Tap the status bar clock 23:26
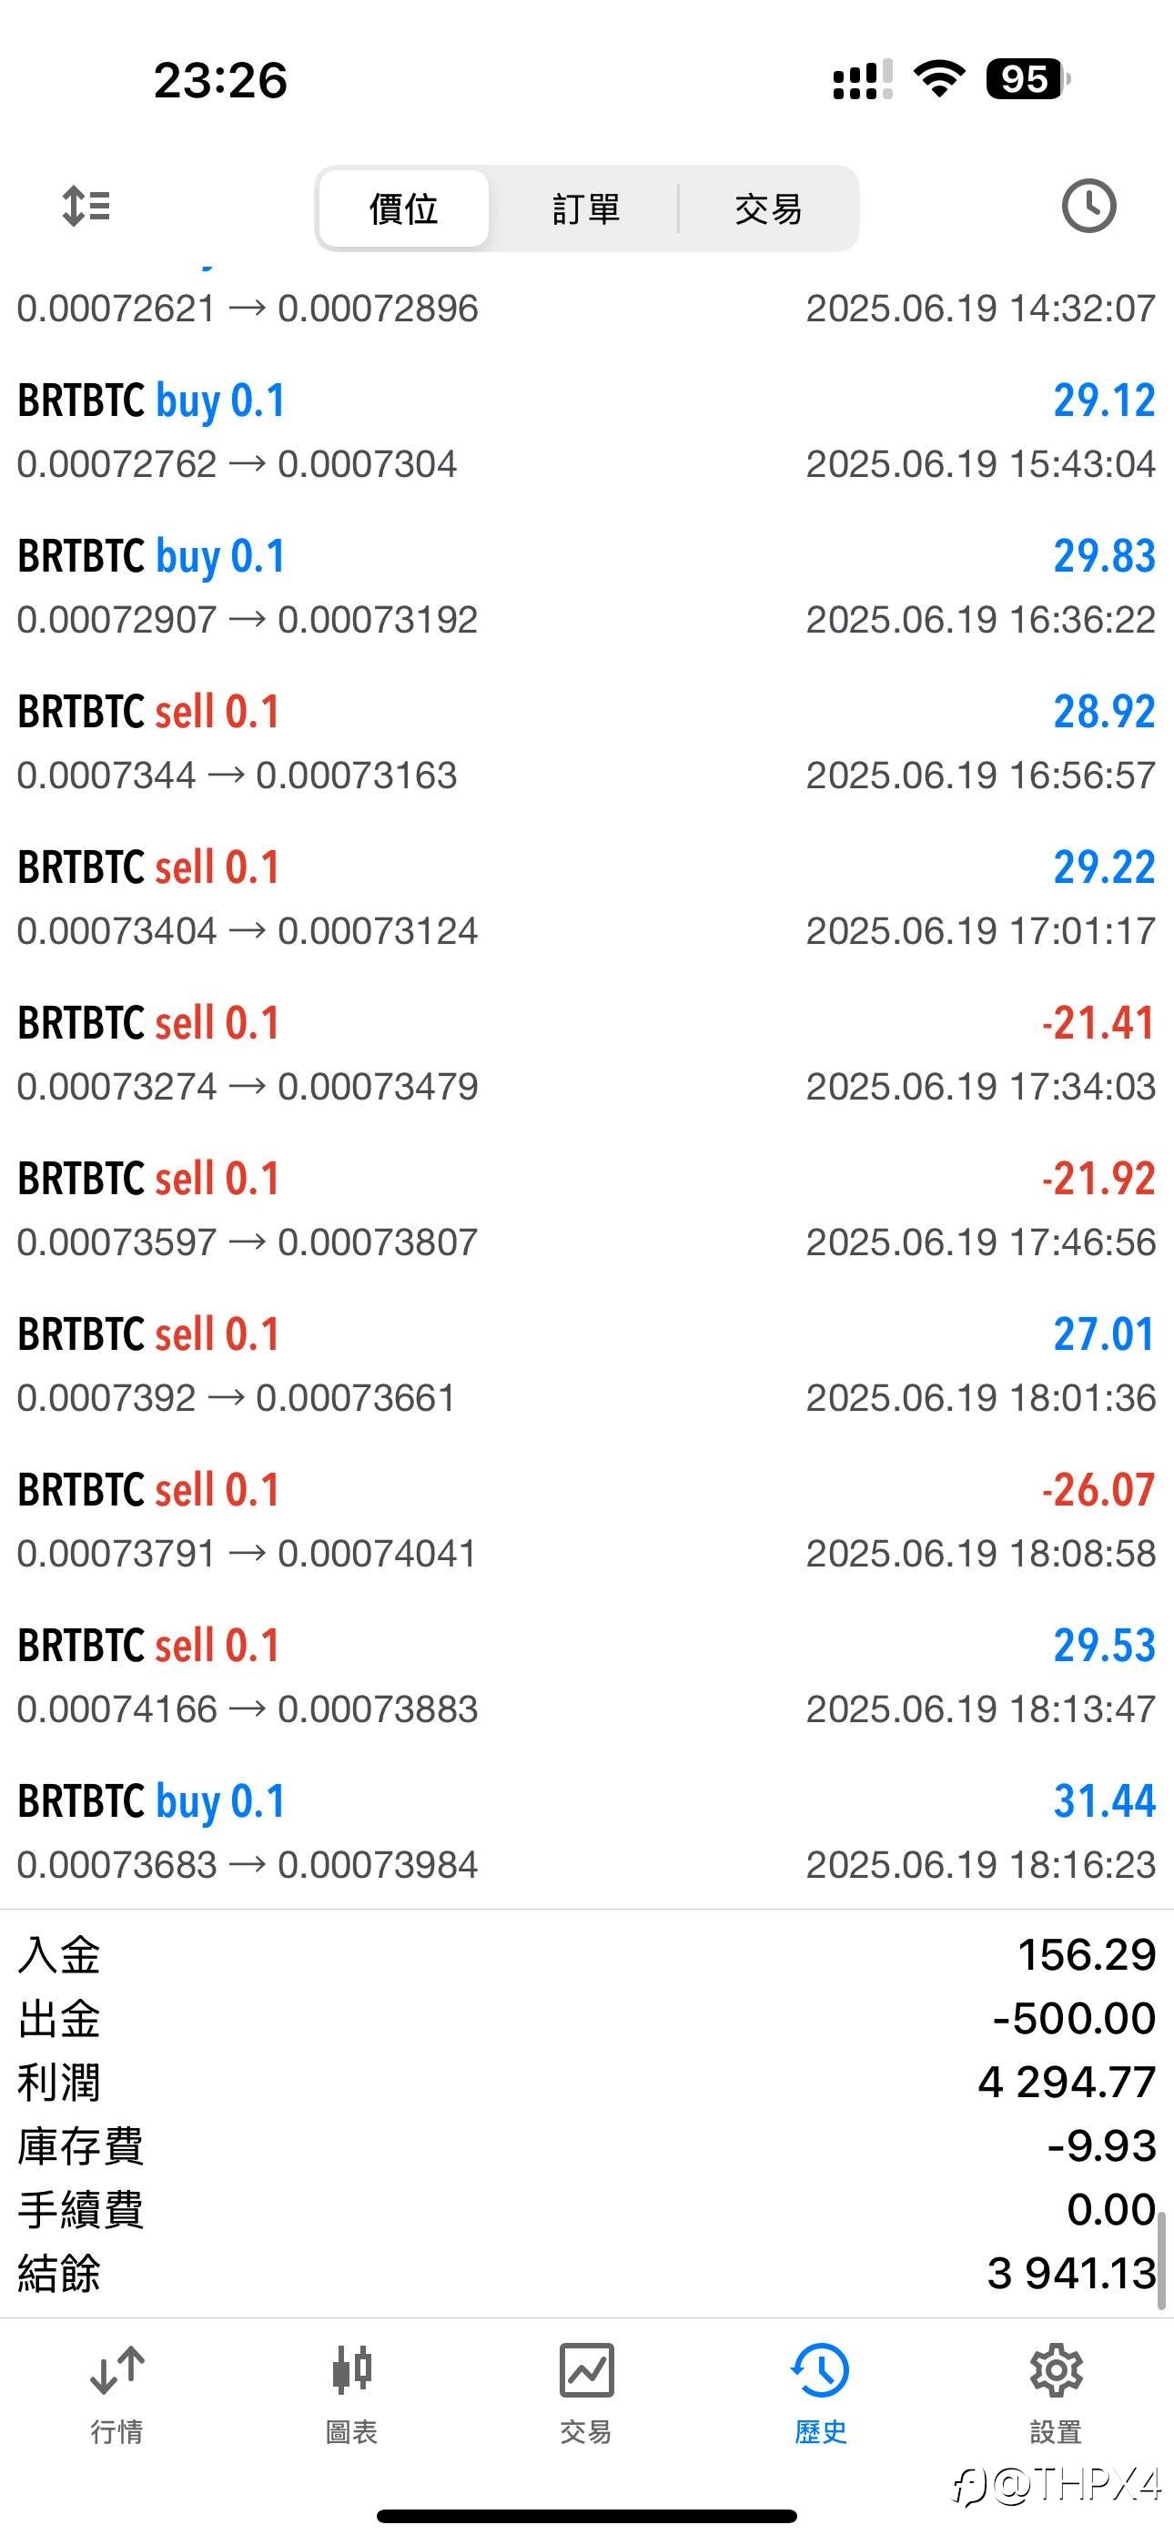Screen dimensions: 1174x2545 point(220,80)
